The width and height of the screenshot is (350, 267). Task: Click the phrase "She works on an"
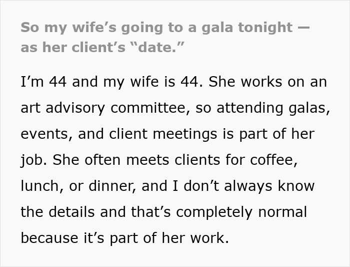[x=267, y=82]
